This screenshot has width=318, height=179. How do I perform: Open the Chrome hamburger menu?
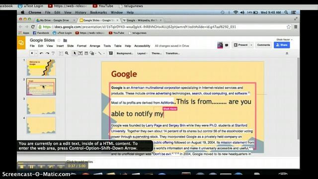point(296,27)
